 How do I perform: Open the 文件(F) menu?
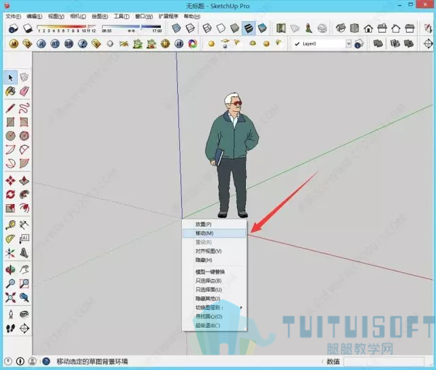click(x=13, y=16)
